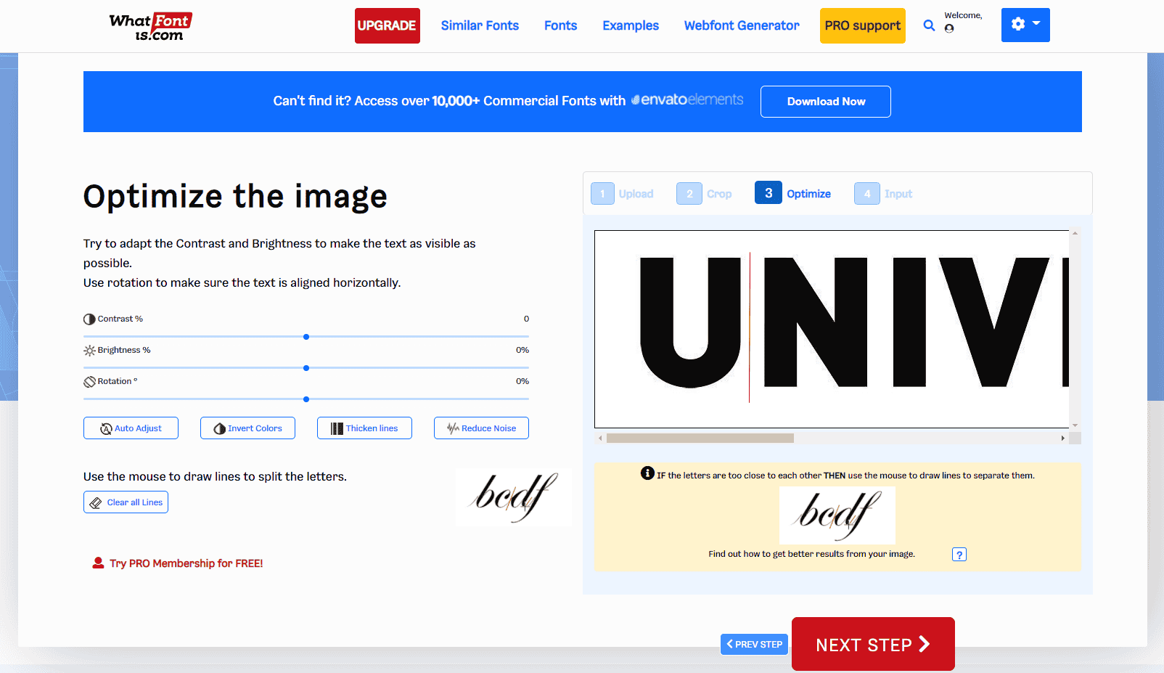The image size is (1164, 673).
Task: Click the horizontal scrollbar under preview
Action: tap(700, 438)
